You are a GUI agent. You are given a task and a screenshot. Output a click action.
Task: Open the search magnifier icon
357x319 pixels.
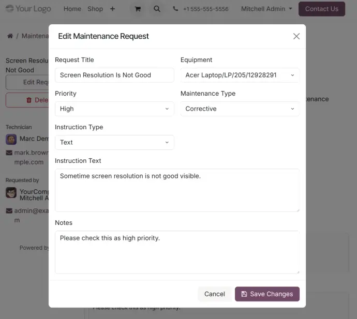point(157,9)
